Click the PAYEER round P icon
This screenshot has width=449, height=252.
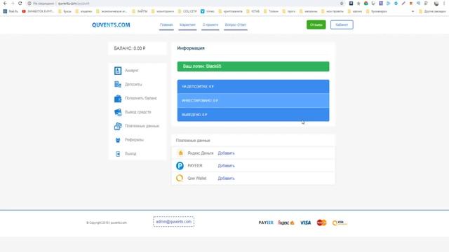[x=180, y=166]
